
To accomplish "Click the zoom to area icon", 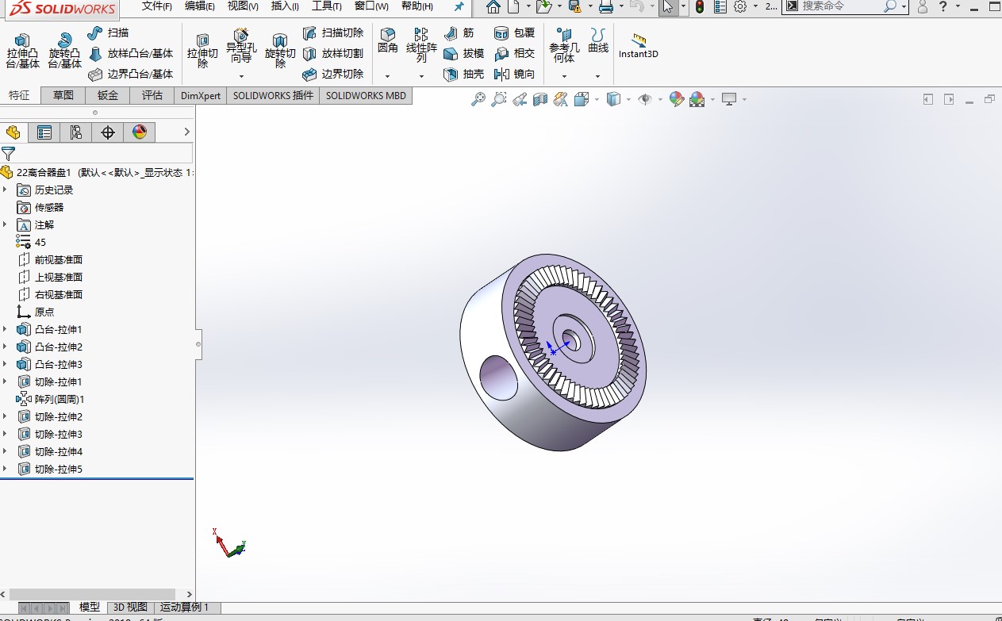I will pyautogui.click(x=499, y=99).
